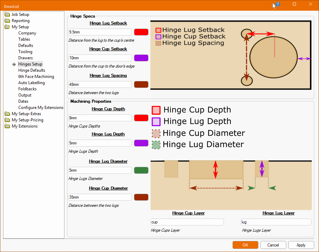Apply the hinge settings

pos(301,245)
